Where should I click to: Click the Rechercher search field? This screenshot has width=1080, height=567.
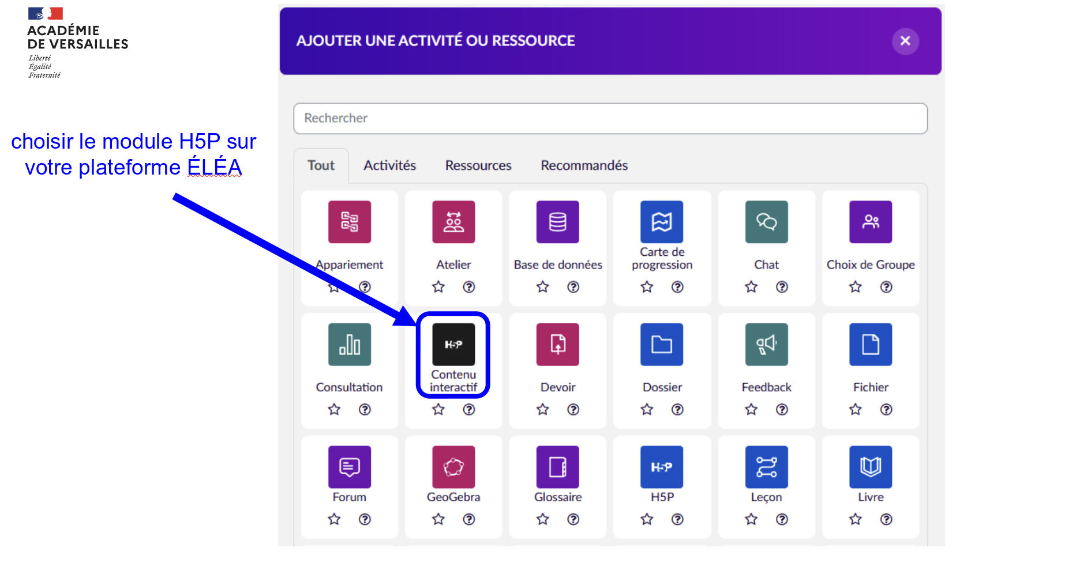pyautogui.click(x=610, y=119)
